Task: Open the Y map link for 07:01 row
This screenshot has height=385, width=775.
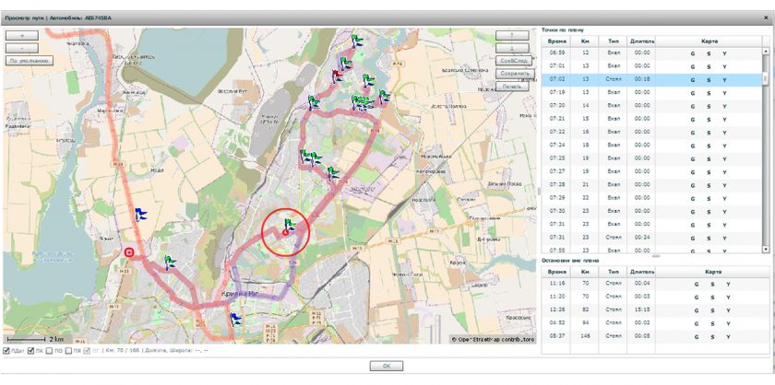Action: coord(724,66)
